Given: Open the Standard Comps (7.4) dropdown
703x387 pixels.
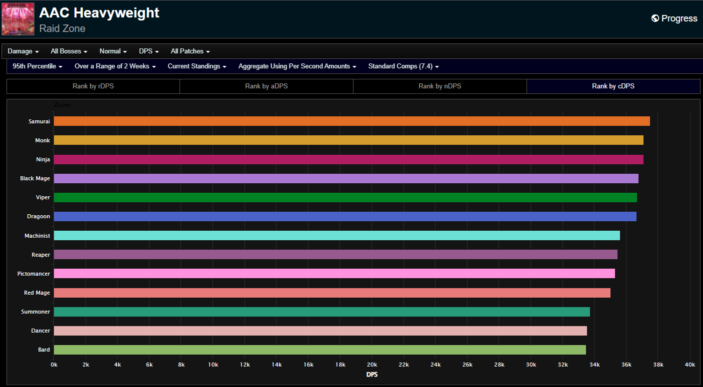Looking at the screenshot, I should click(x=403, y=66).
